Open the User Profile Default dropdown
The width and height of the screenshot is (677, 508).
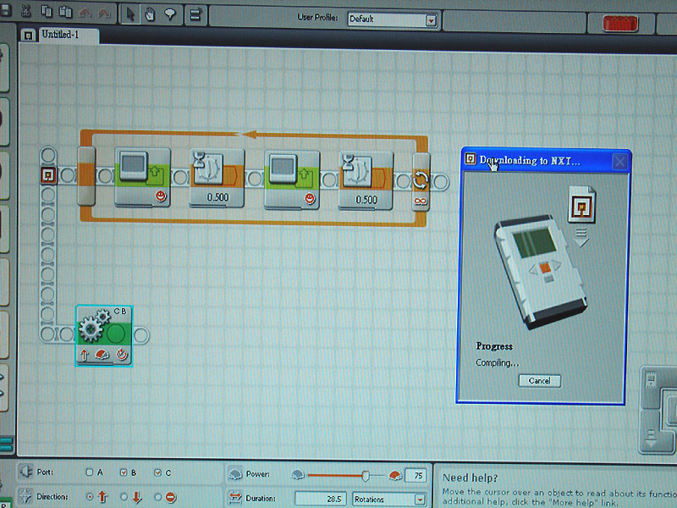tap(431, 19)
